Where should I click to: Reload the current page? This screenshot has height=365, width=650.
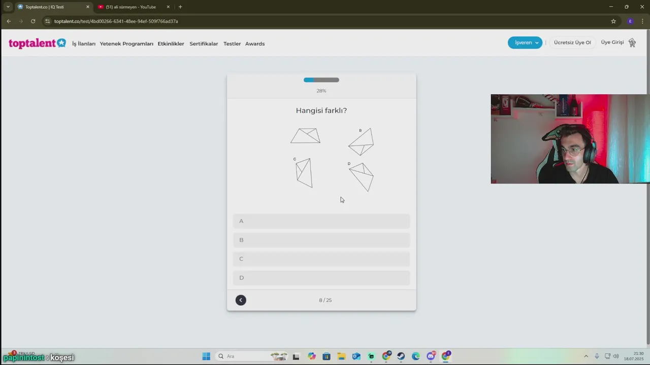click(x=33, y=21)
